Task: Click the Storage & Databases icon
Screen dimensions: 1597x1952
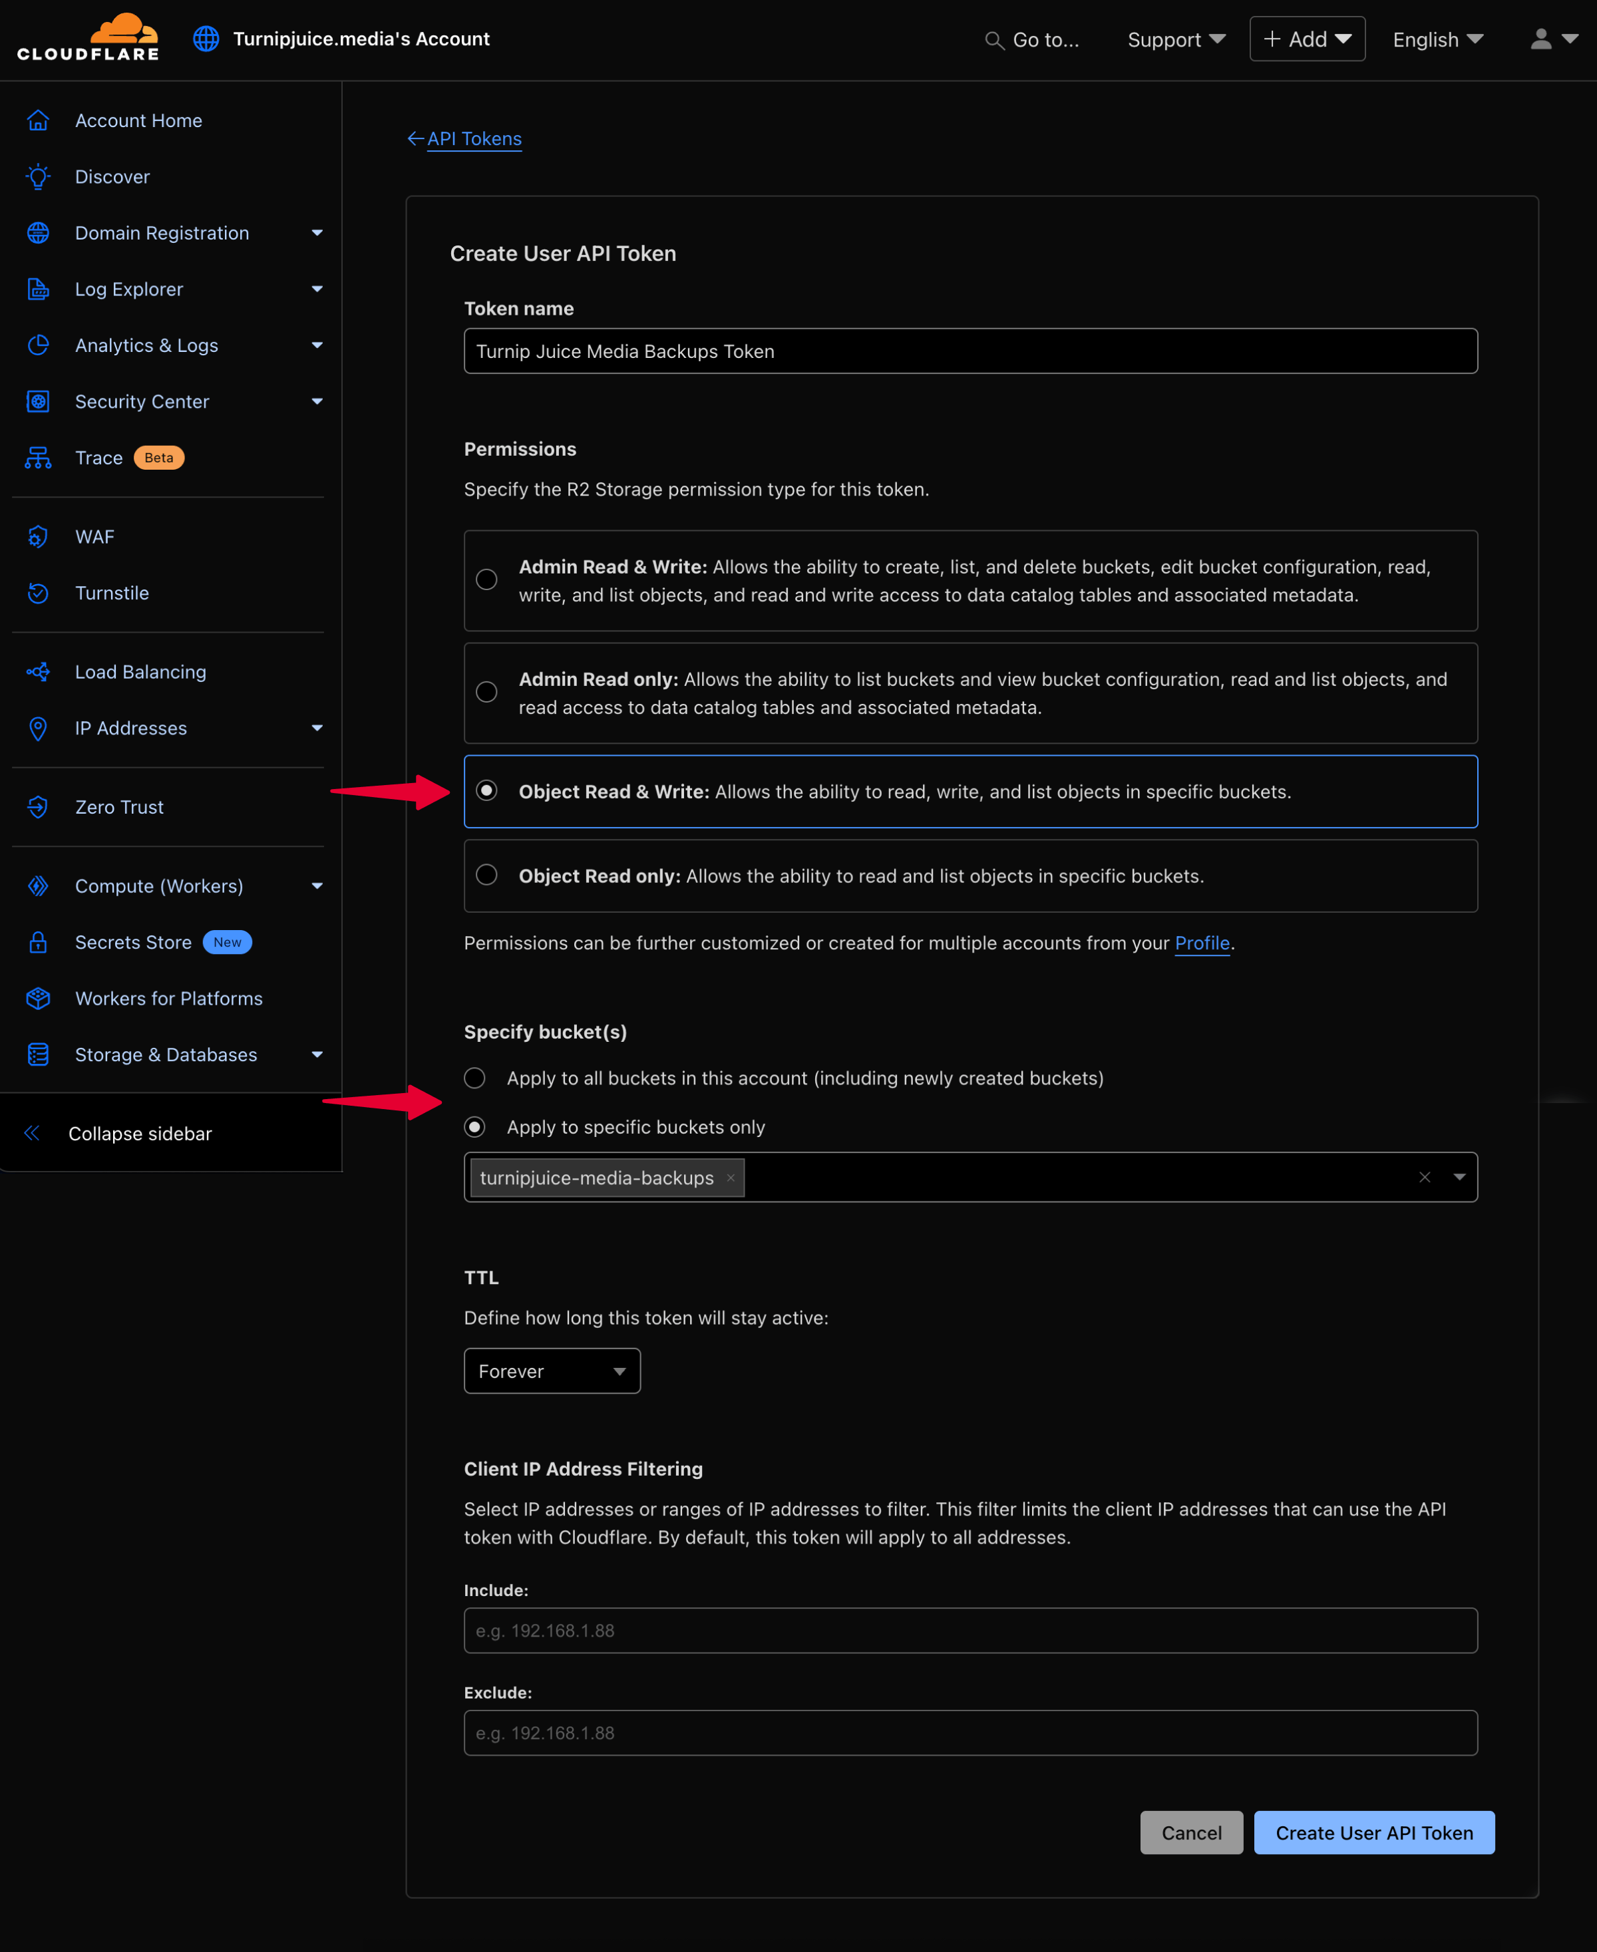Action: [38, 1055]
